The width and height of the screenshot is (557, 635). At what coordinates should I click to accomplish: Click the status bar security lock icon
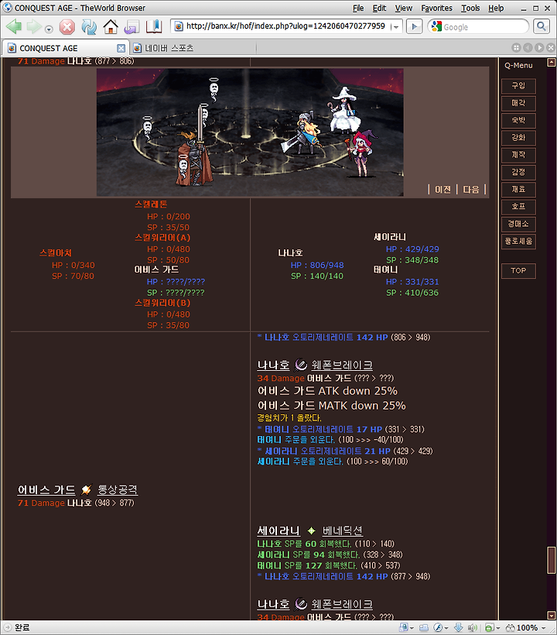coord(404,627)
